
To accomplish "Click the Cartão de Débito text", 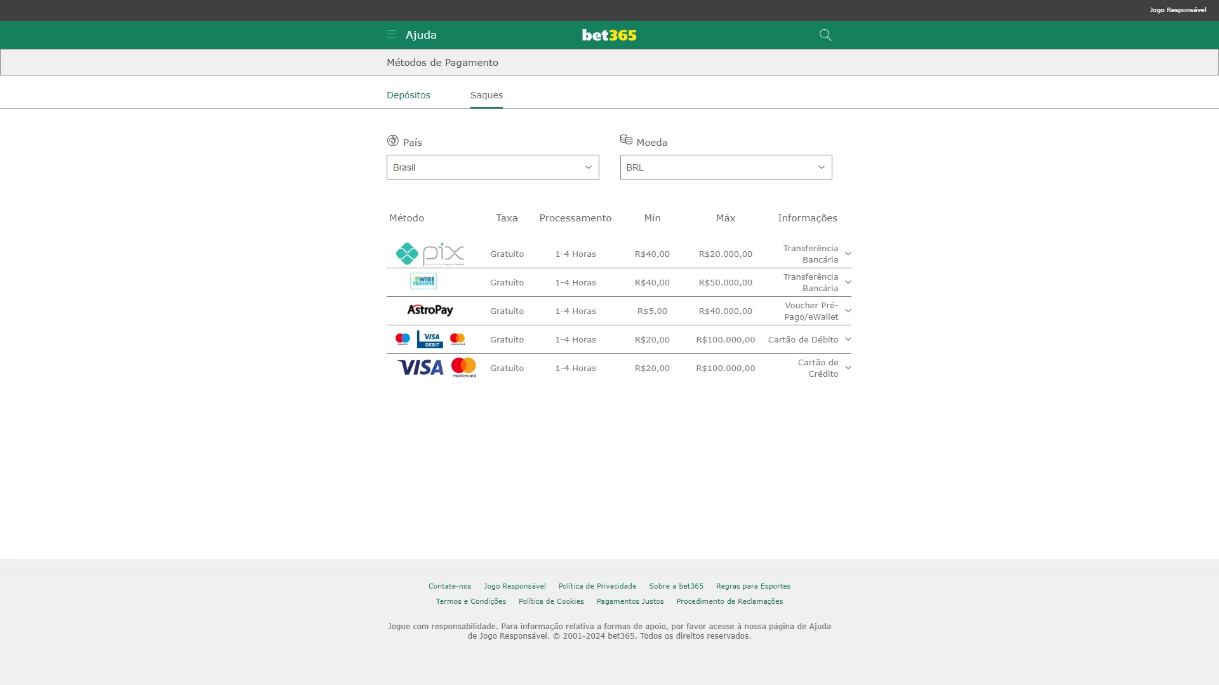I will pyautogui.click(x=803, y=339).
